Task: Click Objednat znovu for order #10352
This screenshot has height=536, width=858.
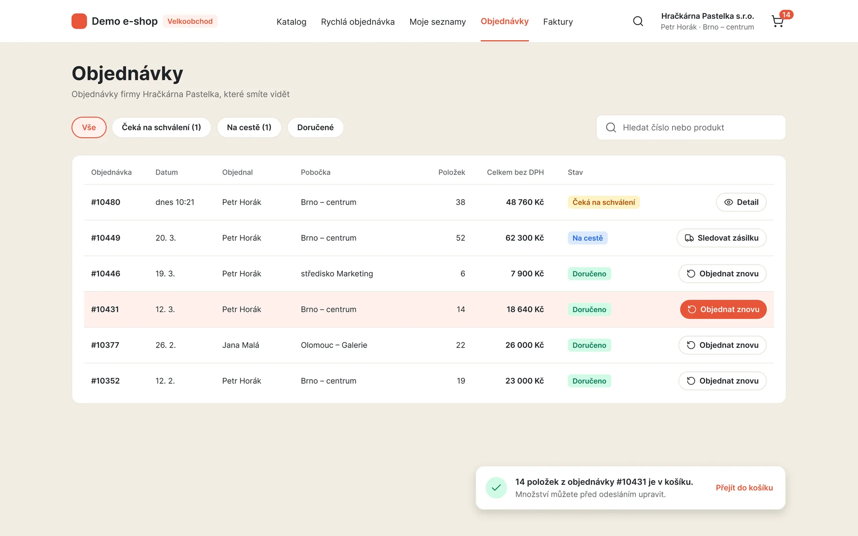Action: point(722,381)
